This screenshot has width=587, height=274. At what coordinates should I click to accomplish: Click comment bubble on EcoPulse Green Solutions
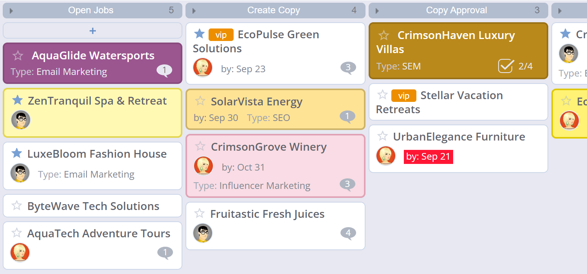click(x=348, y=68)
